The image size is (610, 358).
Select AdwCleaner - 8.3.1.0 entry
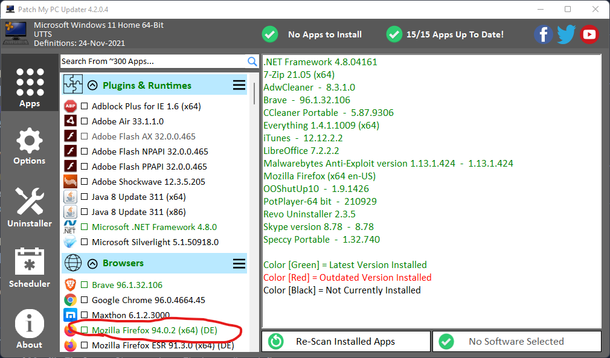point(309,88)
